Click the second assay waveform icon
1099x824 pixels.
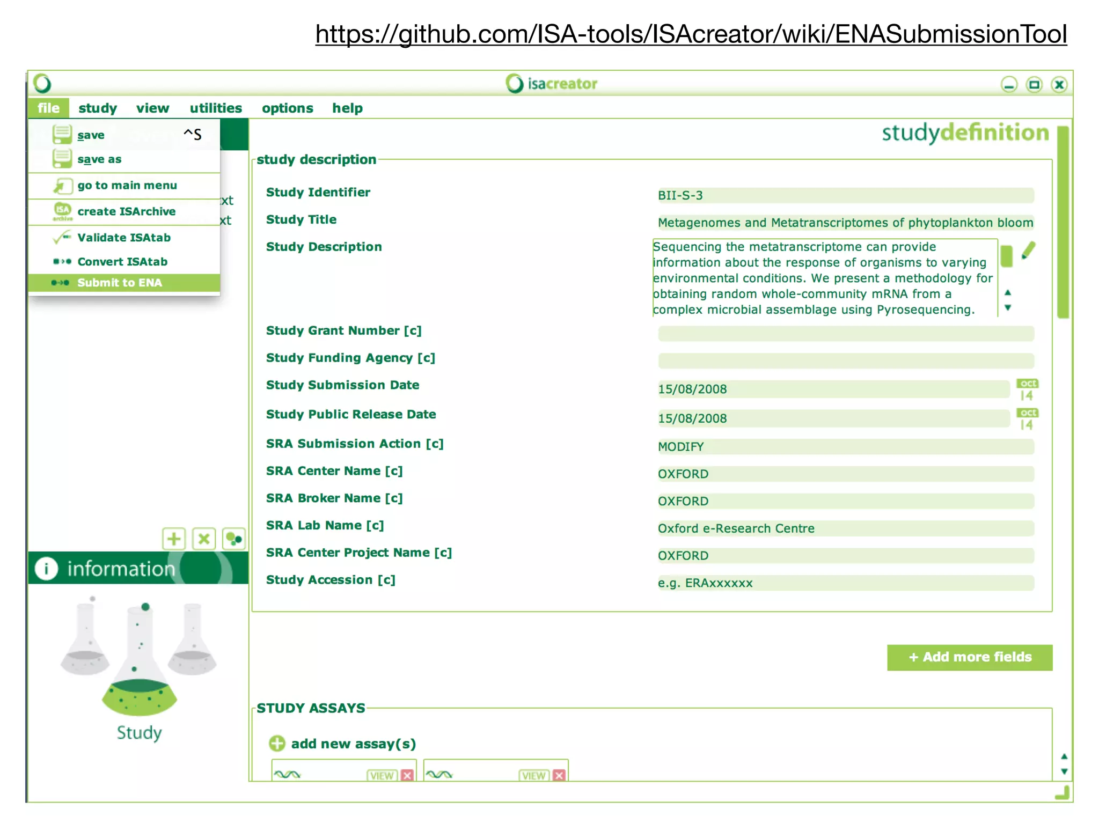point(439,775)
